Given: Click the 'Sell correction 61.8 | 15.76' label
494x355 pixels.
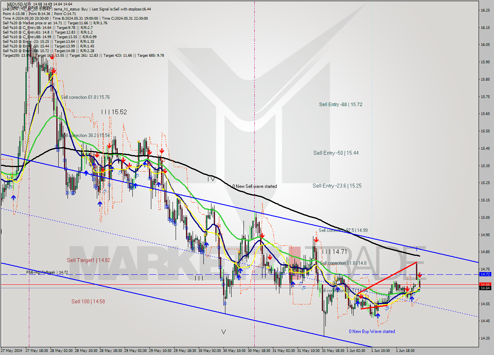Looking at the screenshot, I should pyautogui.click(x=85, y=97).
